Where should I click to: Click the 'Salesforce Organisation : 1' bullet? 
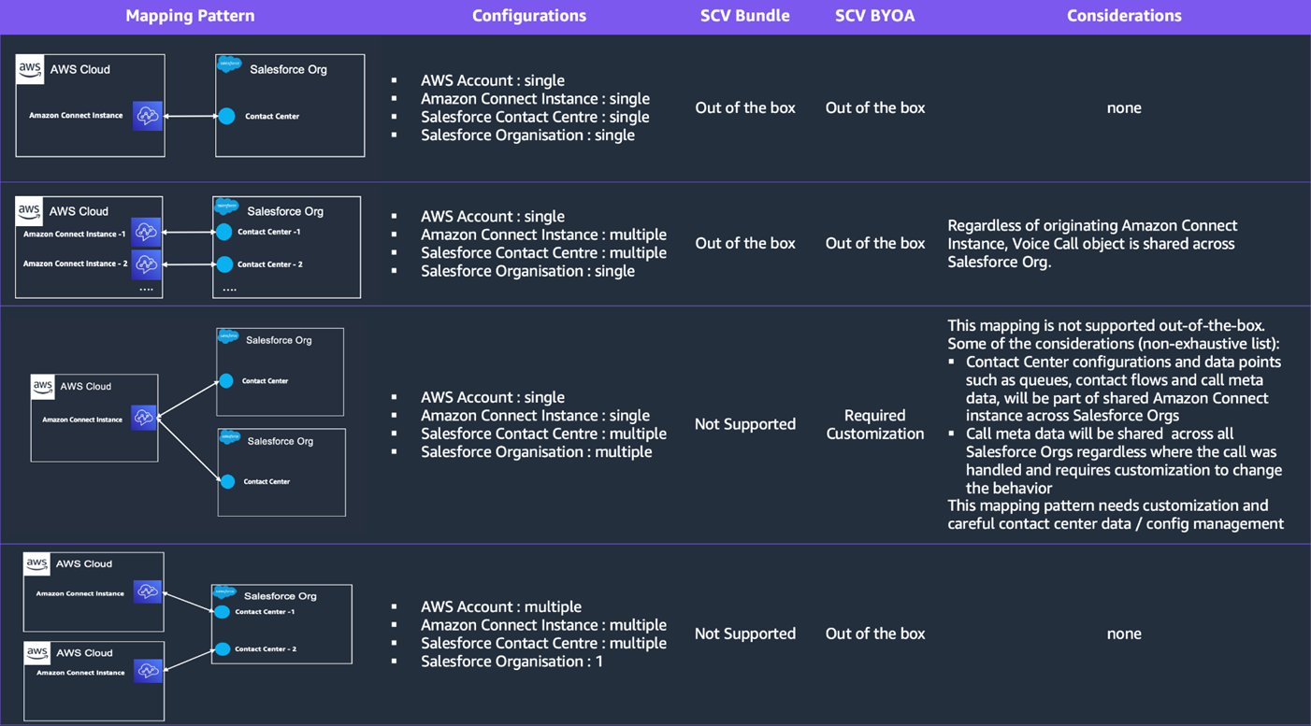[x=511, y=662]
